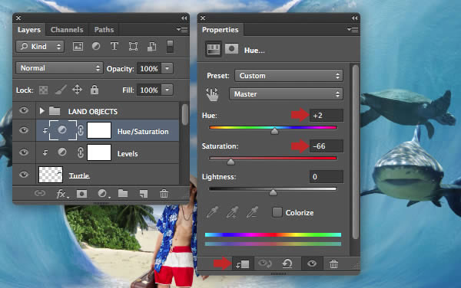Toggle the Hue/Saturation mask link icon

click(x=81, y=130)
